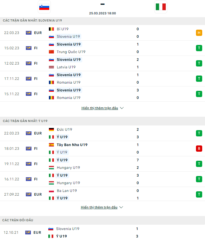The image size is (205, 240).
Task: Click the China flag beside Trung Quốc U19
Action: [x=51, y=52]
